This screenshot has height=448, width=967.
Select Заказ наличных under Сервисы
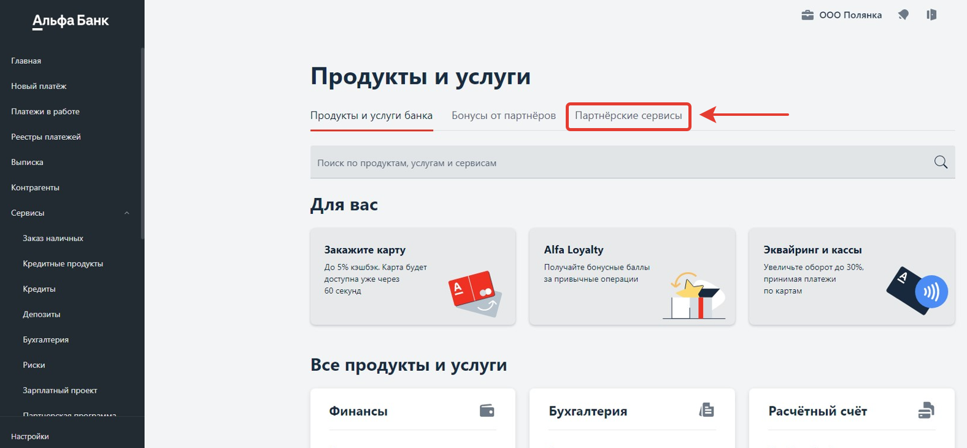pos(53,238)
